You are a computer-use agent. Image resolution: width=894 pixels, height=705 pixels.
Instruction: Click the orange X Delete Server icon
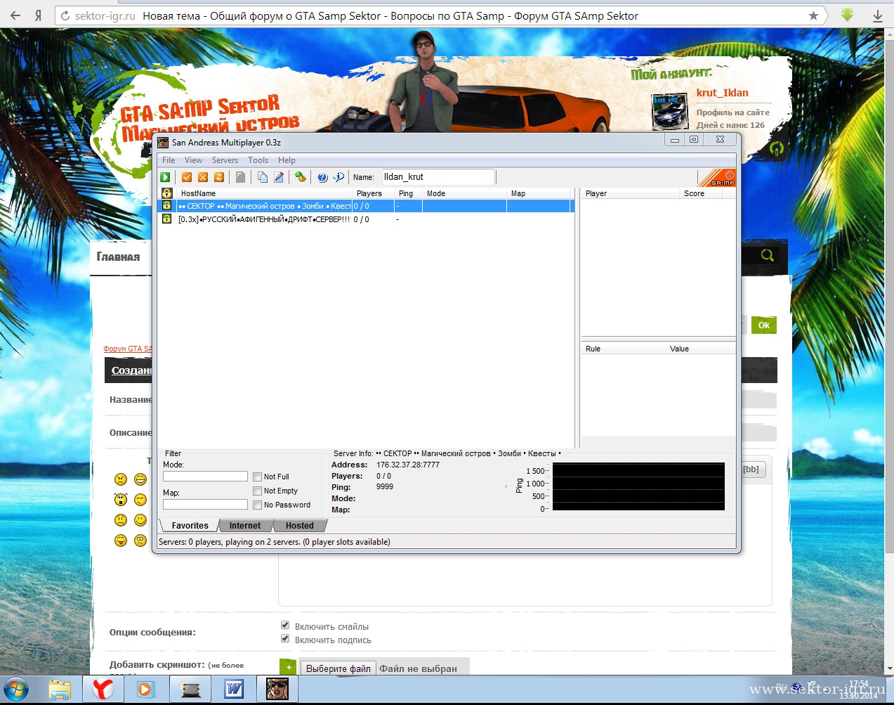click(203, 177)
